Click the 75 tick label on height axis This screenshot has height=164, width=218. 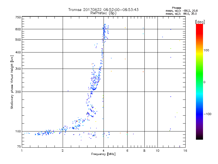19,147
